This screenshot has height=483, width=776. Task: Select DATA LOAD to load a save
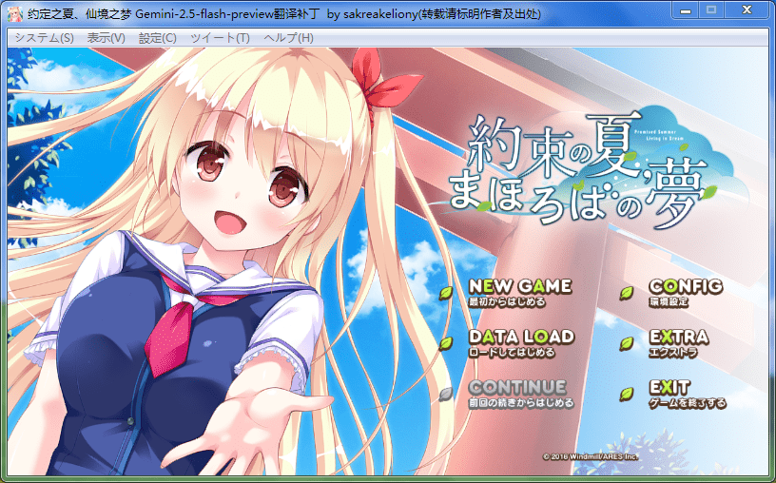(521, 342)
